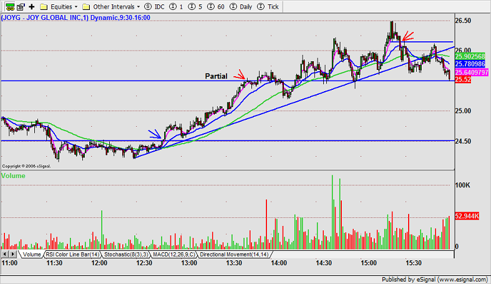Click the Volume pane heading
Image resolution: width=491 pixels, height=284 pixels.
[x=13, y=175]
